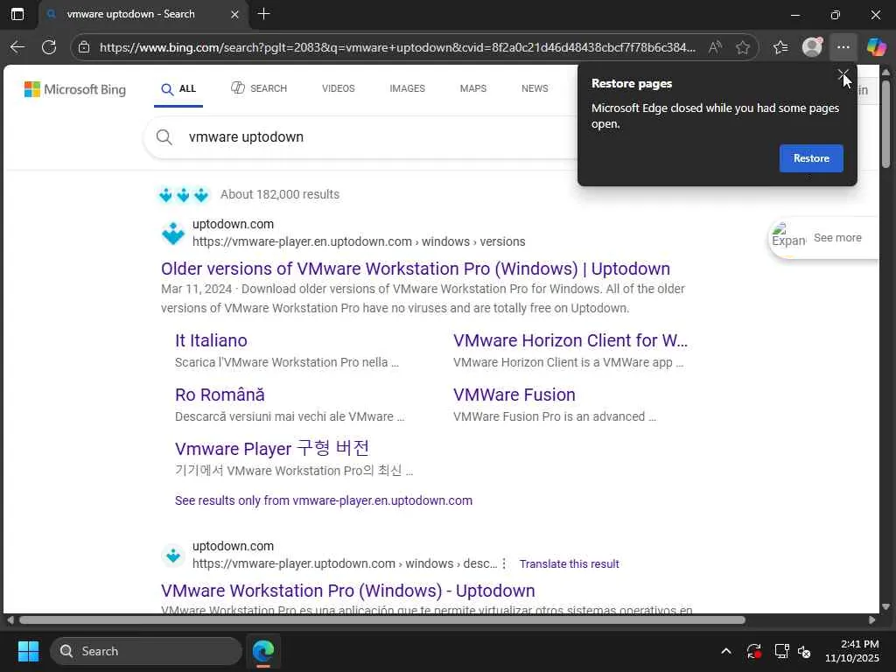
Task: Click Translate this result link
Action: (569, 564)
